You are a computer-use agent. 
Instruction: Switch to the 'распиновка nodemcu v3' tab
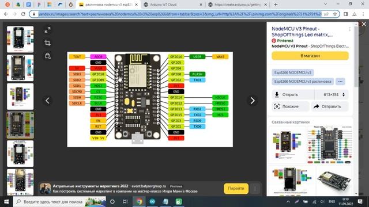point(108,5)
